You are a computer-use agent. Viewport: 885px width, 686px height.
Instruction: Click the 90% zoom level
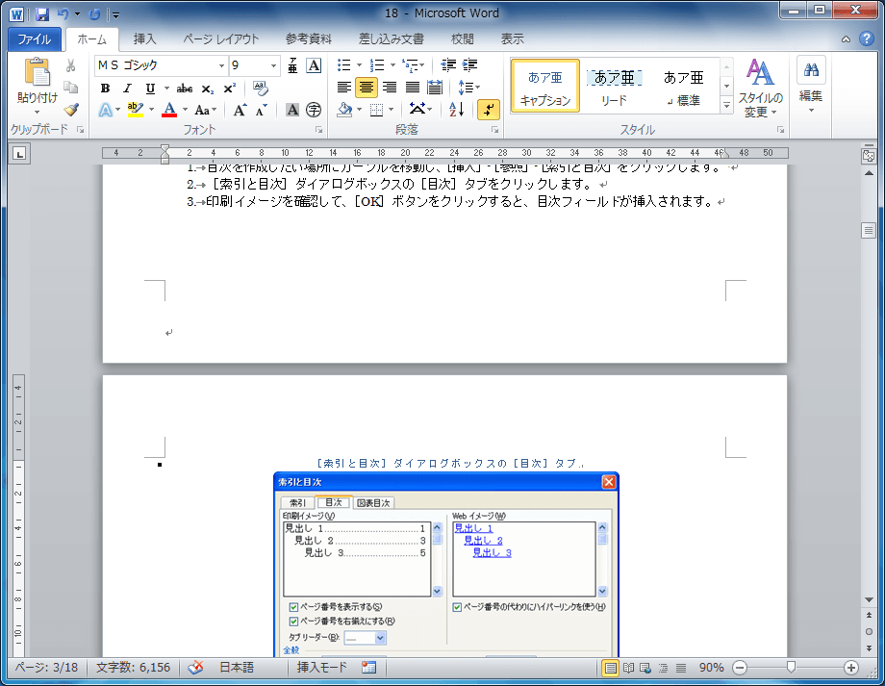tap(711, 668)
